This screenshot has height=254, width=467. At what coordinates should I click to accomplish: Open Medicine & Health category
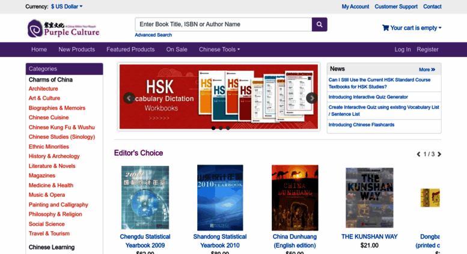pos(50,186)
